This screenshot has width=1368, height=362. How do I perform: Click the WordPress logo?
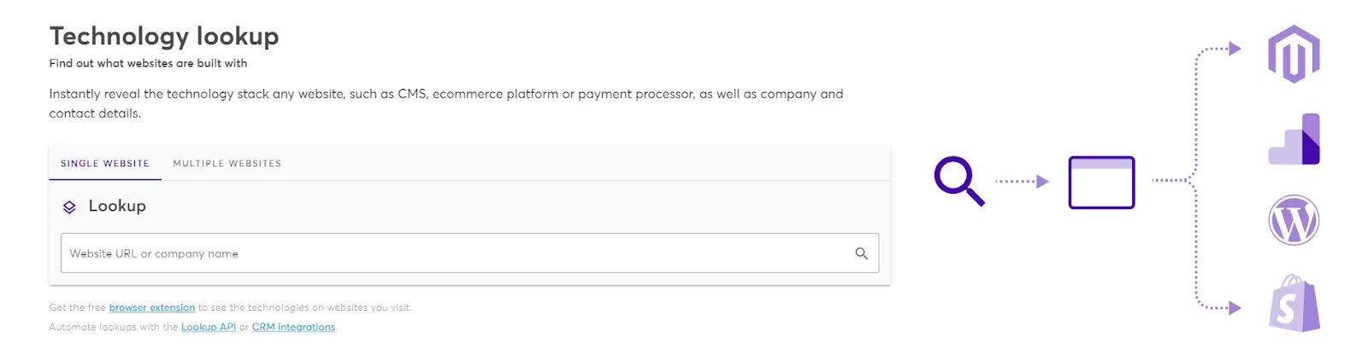pyautogui.click(x=1294, y=220)
